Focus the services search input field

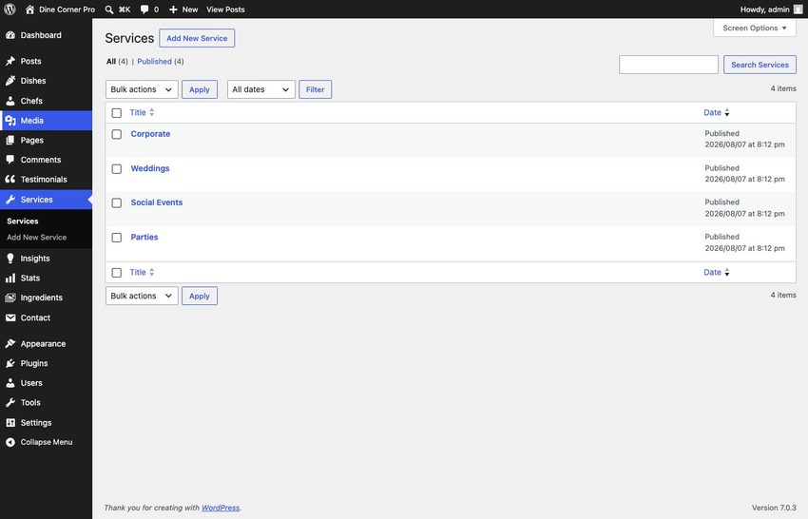pos(668,65)
